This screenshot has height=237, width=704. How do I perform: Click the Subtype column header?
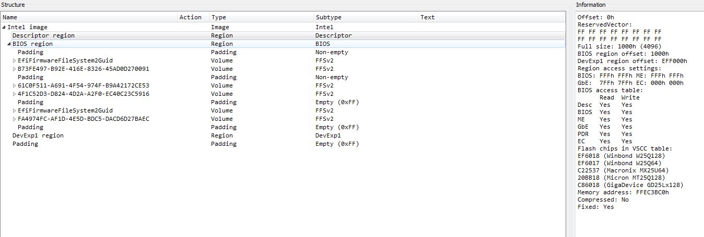tap(366, 17)
